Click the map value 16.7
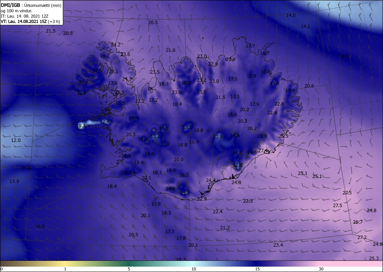Image resolution: width=383 pixels, height=272 pixels. point(265,53)
